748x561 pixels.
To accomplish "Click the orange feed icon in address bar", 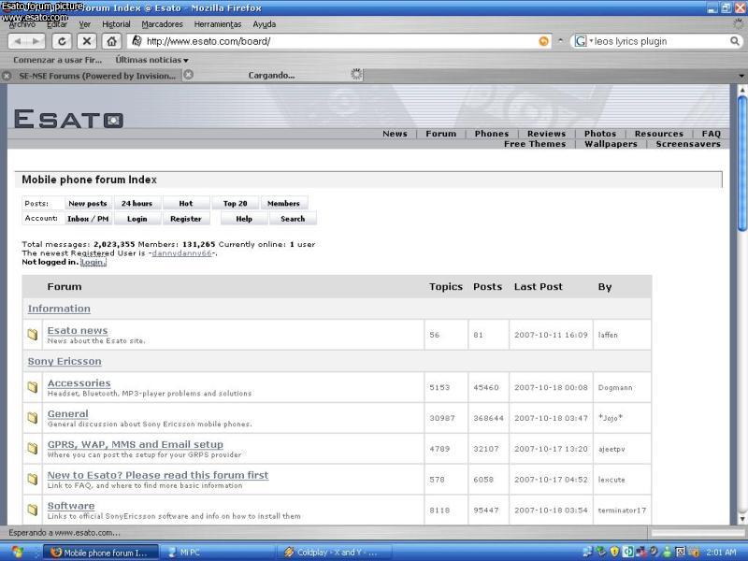I will (543, 41).
